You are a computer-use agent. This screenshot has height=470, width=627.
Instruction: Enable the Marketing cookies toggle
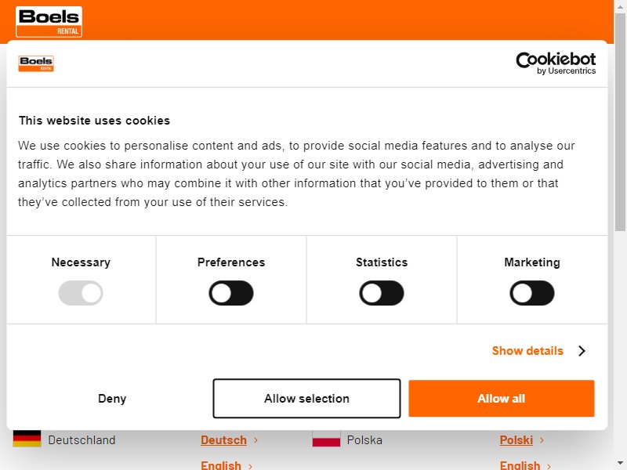pyautogui.click(x=532, y=293)
